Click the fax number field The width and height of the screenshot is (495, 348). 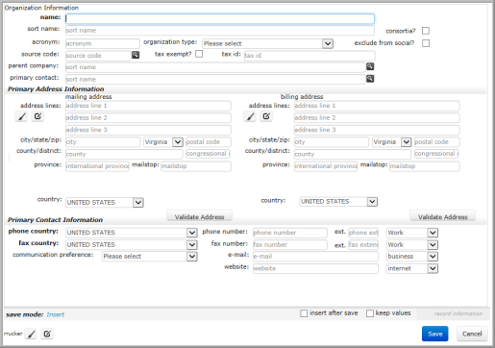[x=290, y=245]
